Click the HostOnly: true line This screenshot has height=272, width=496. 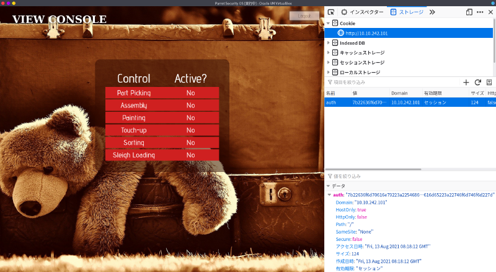pos(351,210)
